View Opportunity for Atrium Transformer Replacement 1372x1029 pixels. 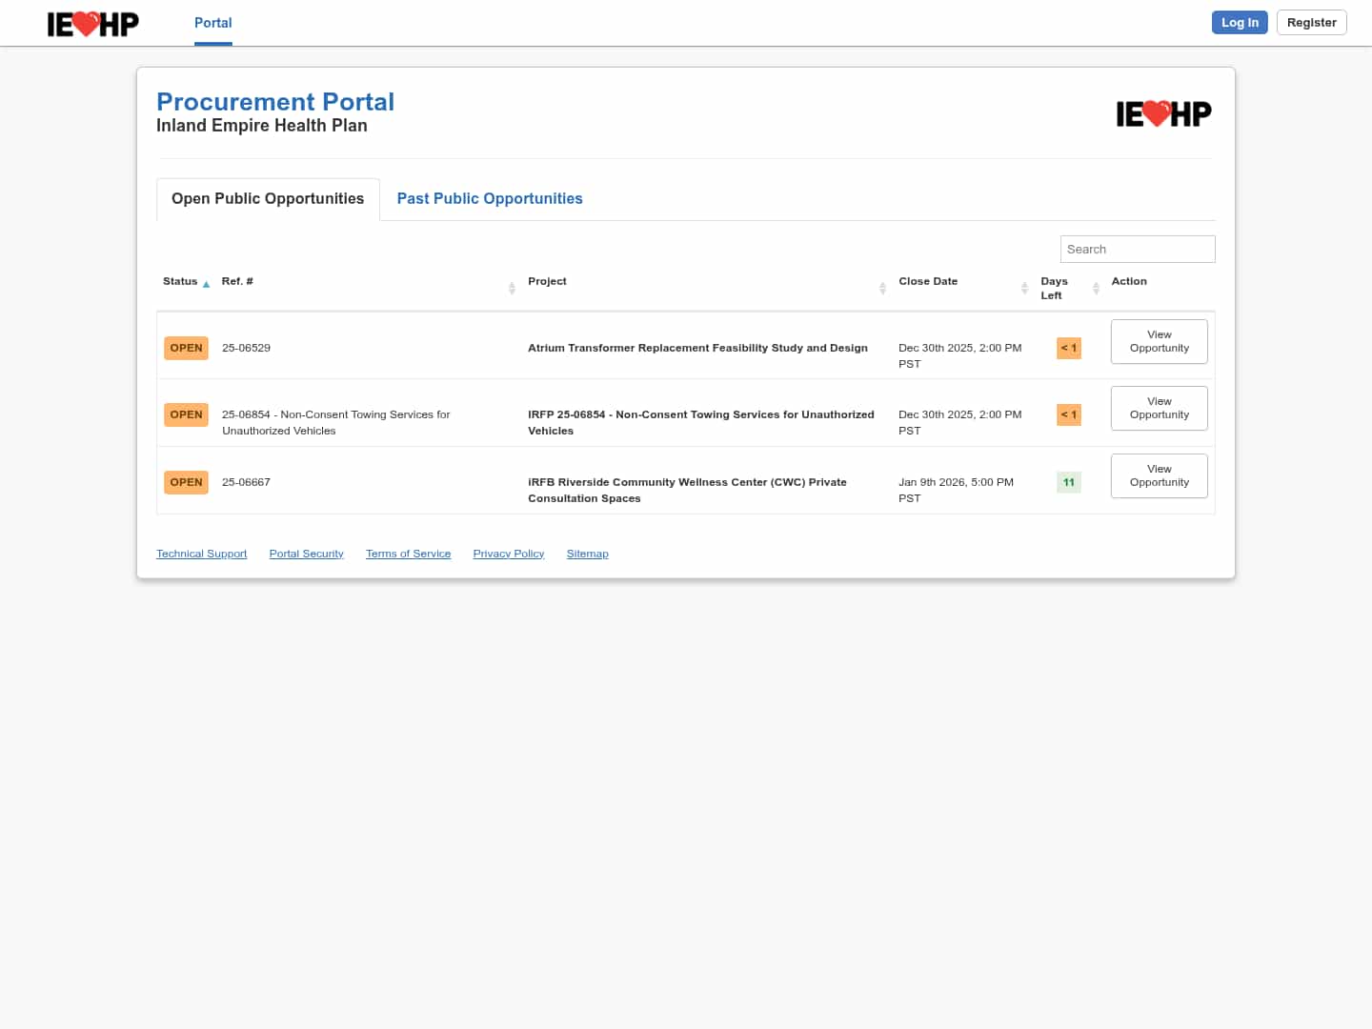1159,341
